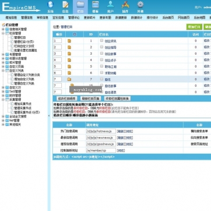Open 管理栏目 (分页) in sidebar tree
211x211 pixels.
click(x=24, y=42)
